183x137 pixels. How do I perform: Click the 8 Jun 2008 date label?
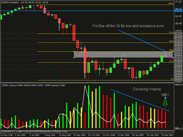tap(20, 135)
